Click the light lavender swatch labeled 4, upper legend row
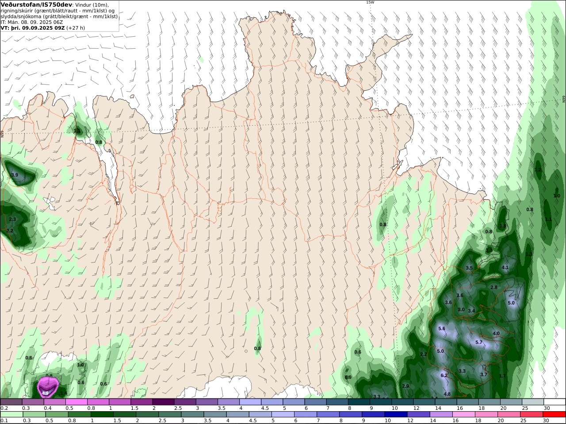The image size is (566, 424). 250,402
